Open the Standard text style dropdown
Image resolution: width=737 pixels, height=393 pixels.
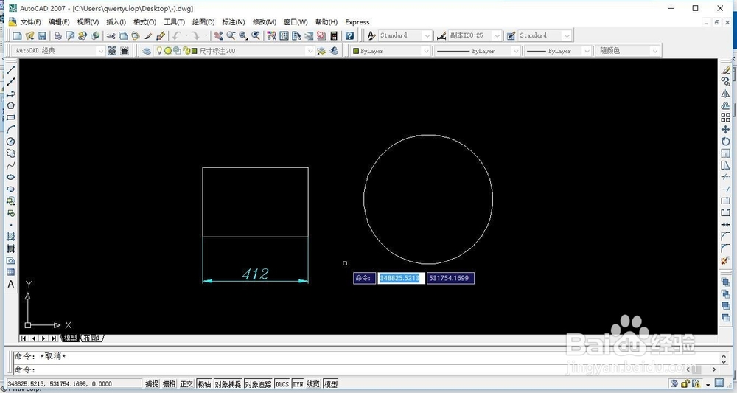point(427,35)
